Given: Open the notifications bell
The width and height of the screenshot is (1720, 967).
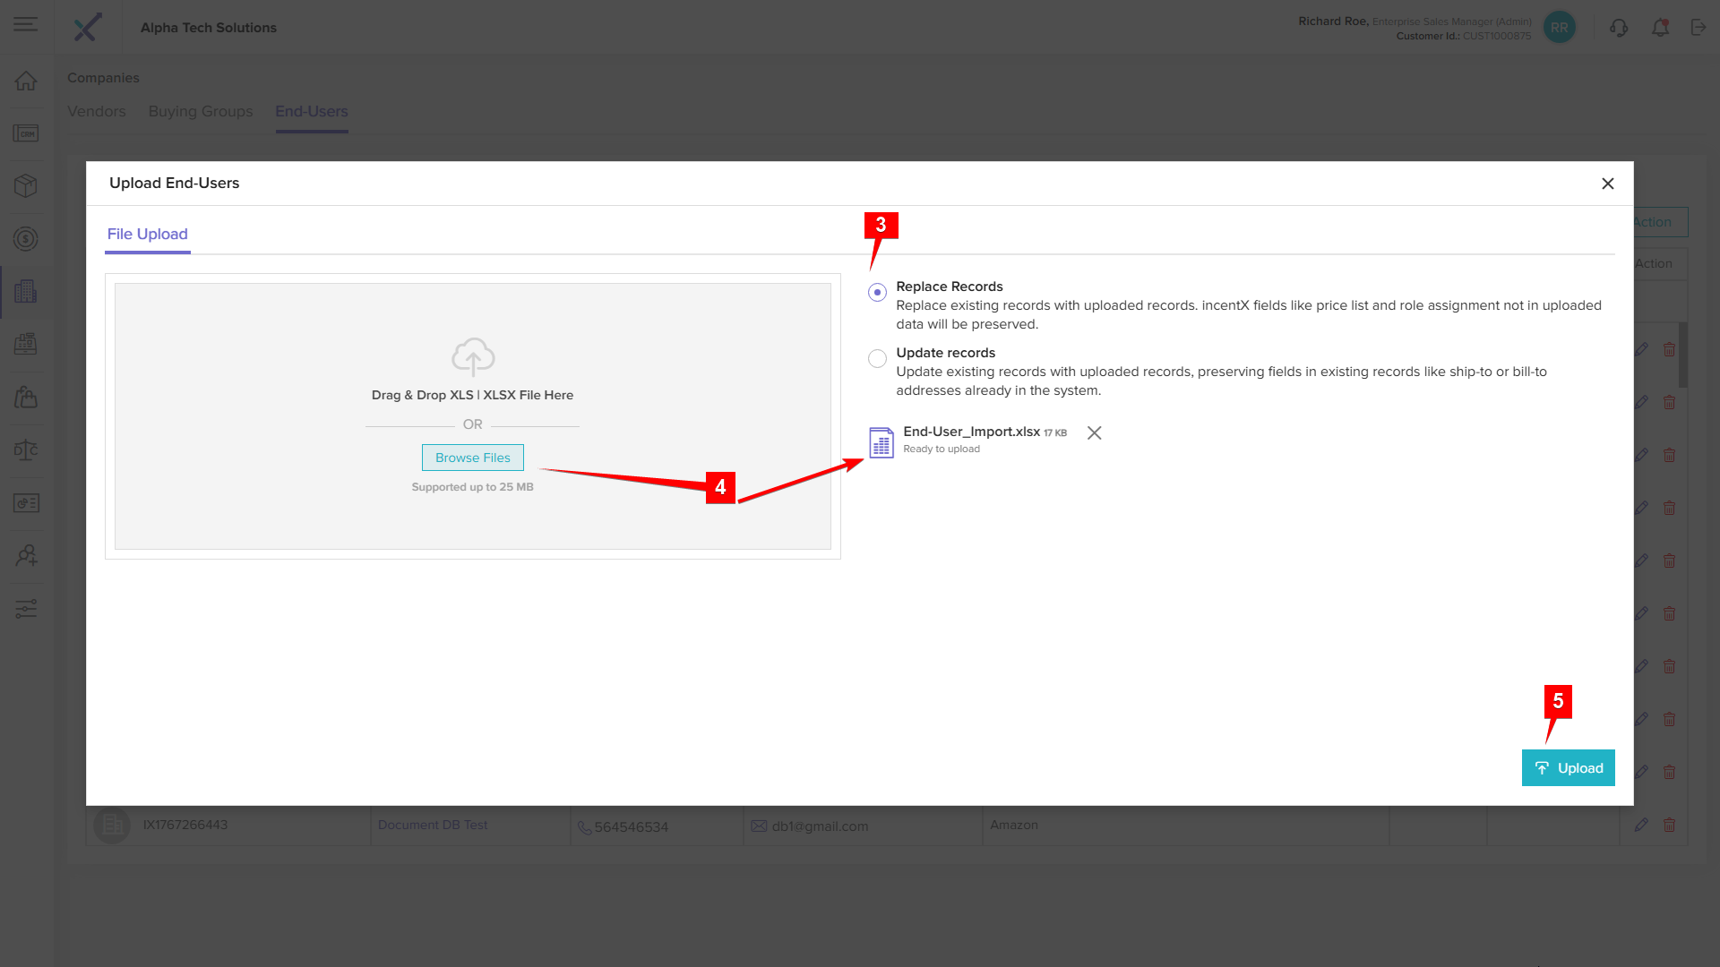Looking at the screenshot, I should pyautogui.click(x=1660, y=28).
